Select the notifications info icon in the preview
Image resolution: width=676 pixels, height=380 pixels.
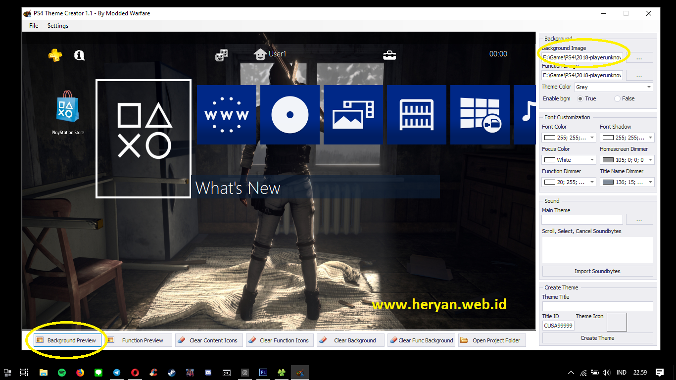coord(79,55)
